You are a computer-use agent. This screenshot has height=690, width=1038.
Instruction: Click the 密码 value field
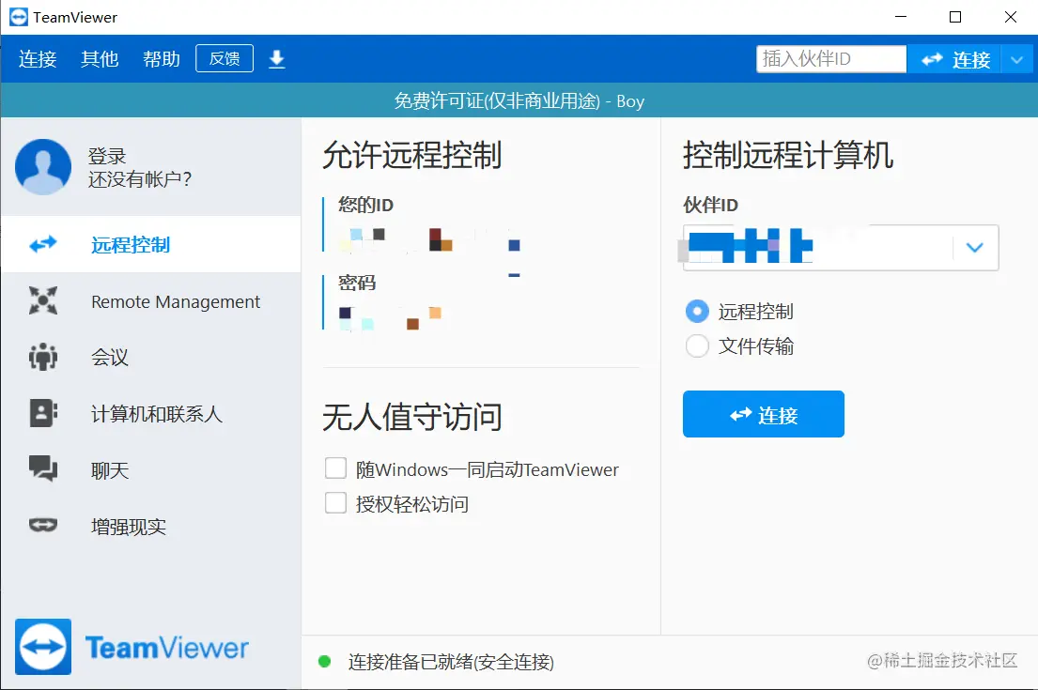391,317
